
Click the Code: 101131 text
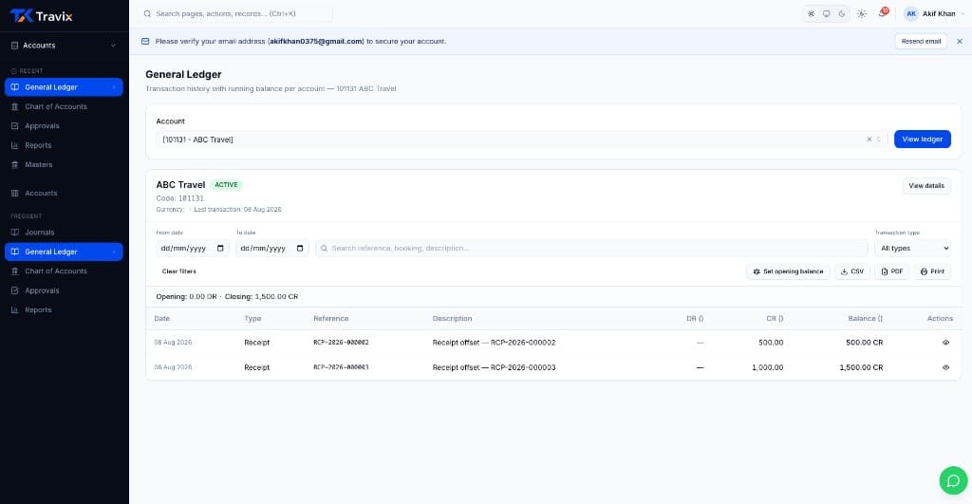point(179,198)
